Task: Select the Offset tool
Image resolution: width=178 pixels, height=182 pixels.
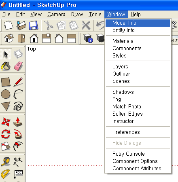Action: coord(18,146)
